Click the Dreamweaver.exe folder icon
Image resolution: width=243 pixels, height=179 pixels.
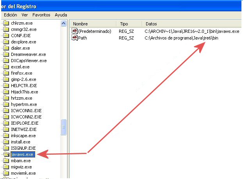click(x=6, y=54)
